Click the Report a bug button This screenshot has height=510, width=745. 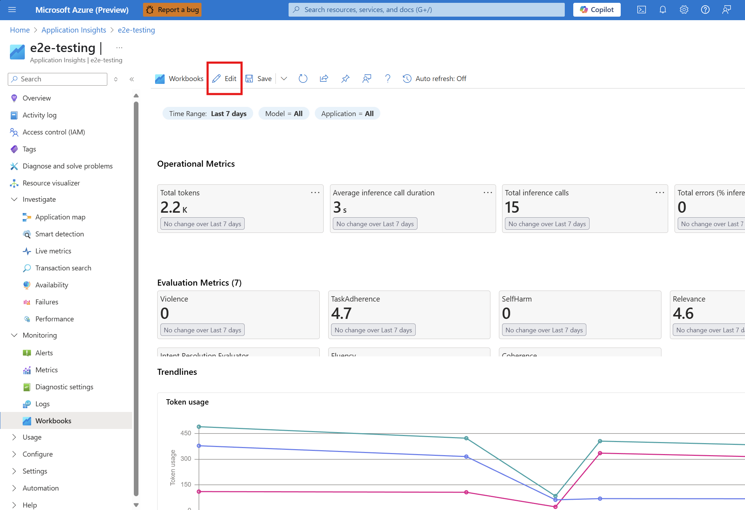click(172, 10)
